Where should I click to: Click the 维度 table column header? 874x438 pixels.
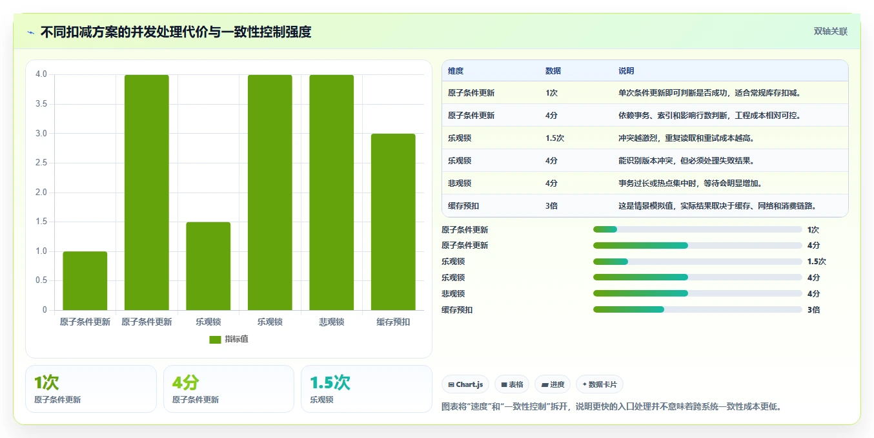coord(456,71)
